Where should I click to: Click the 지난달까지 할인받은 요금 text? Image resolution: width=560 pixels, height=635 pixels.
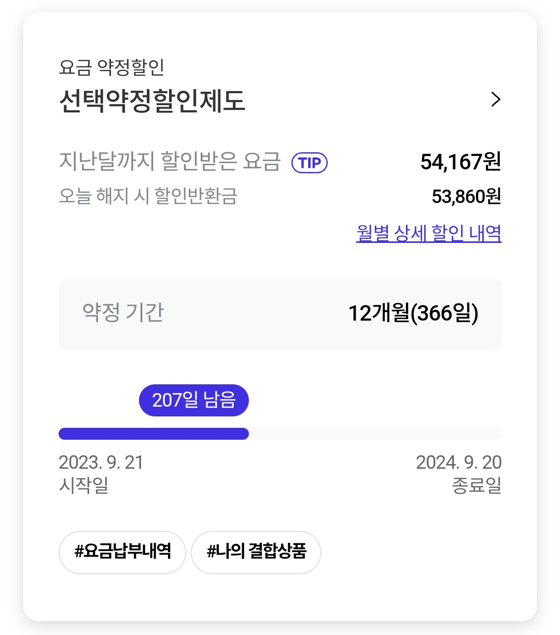coord(170,162)
